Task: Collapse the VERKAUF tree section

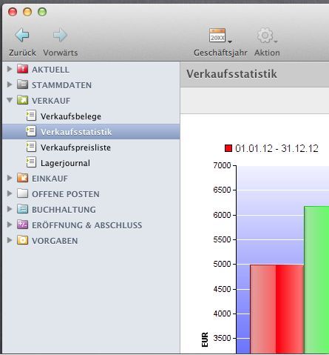Action: [x=10, y=100]
